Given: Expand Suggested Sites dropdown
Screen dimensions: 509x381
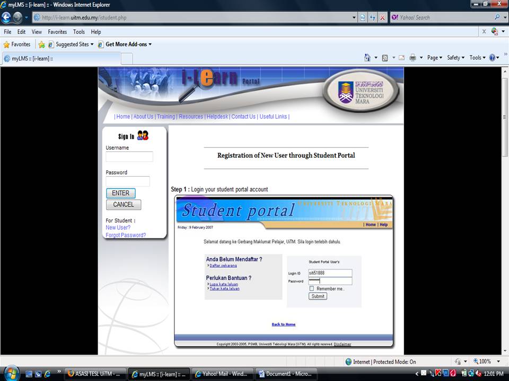Looking at the screenshot, I should tap(92, 44).
